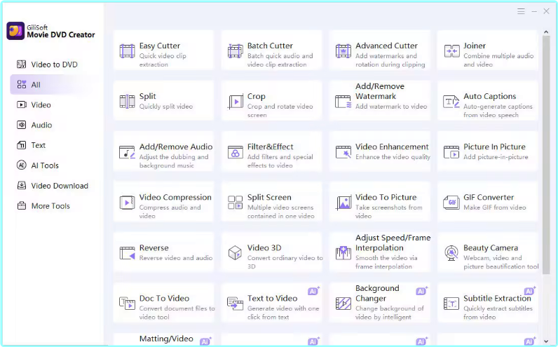Click 'Add picture-in-picture' description
Image resolution: width=558 pixels, height=347 pixels.
coord(496,157)
